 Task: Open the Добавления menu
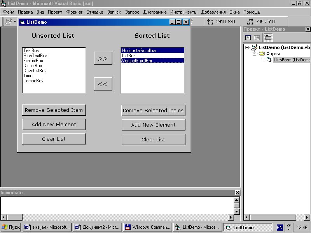[x=213, y=12]
